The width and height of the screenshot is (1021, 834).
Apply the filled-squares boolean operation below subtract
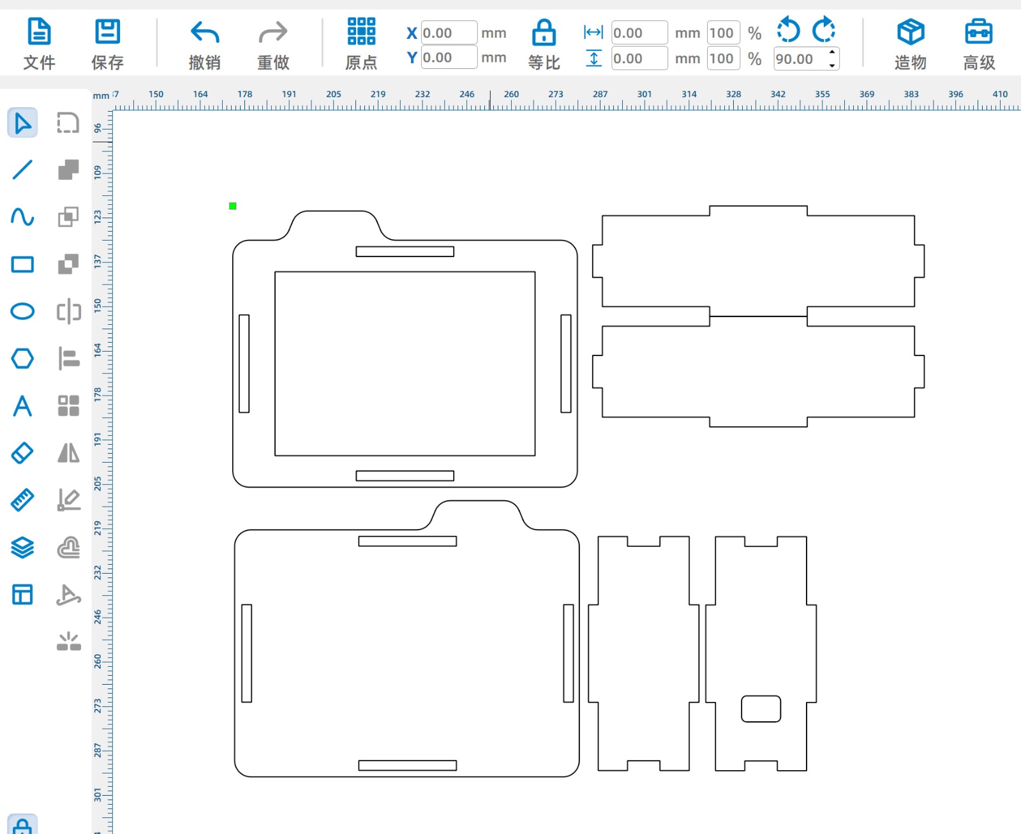tap(68, 264)
